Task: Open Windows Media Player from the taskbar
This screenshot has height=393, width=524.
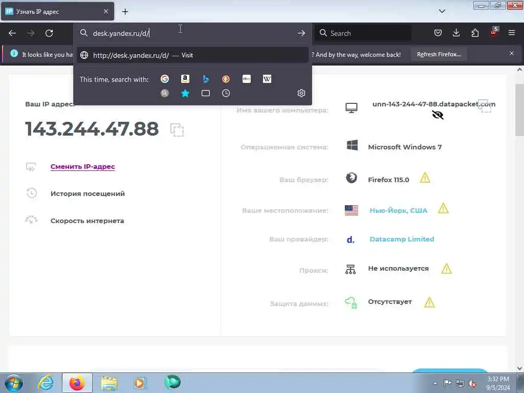Action: (x=139, y=383)
